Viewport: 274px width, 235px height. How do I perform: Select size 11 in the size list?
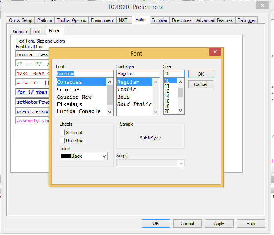tap(171, 86)
